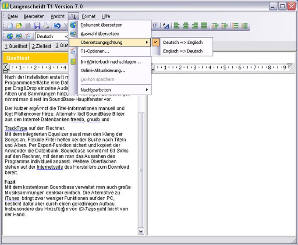This screenshot has width=298, height=245.
Task: Click the increase indent icon
Action: point(224,26)
